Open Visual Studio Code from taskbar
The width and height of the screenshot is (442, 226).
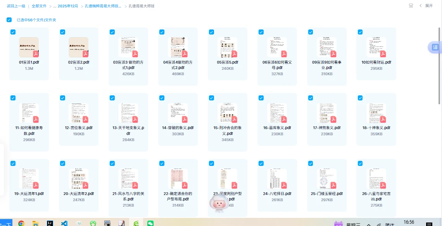point(64,223)
